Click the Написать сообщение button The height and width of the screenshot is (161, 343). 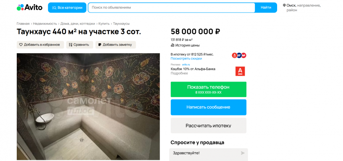[209, 107]
